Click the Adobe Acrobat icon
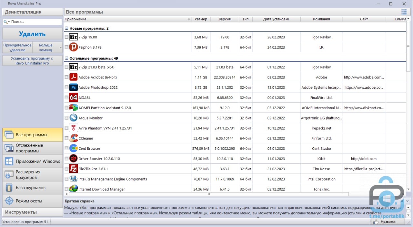 coord(74,77)
